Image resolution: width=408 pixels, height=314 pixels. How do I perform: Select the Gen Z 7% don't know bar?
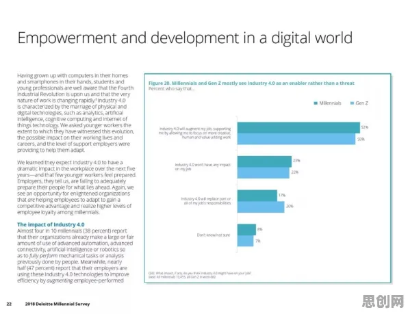point(245,241)
